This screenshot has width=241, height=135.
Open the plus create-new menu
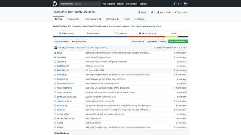[x=180, y=4]
